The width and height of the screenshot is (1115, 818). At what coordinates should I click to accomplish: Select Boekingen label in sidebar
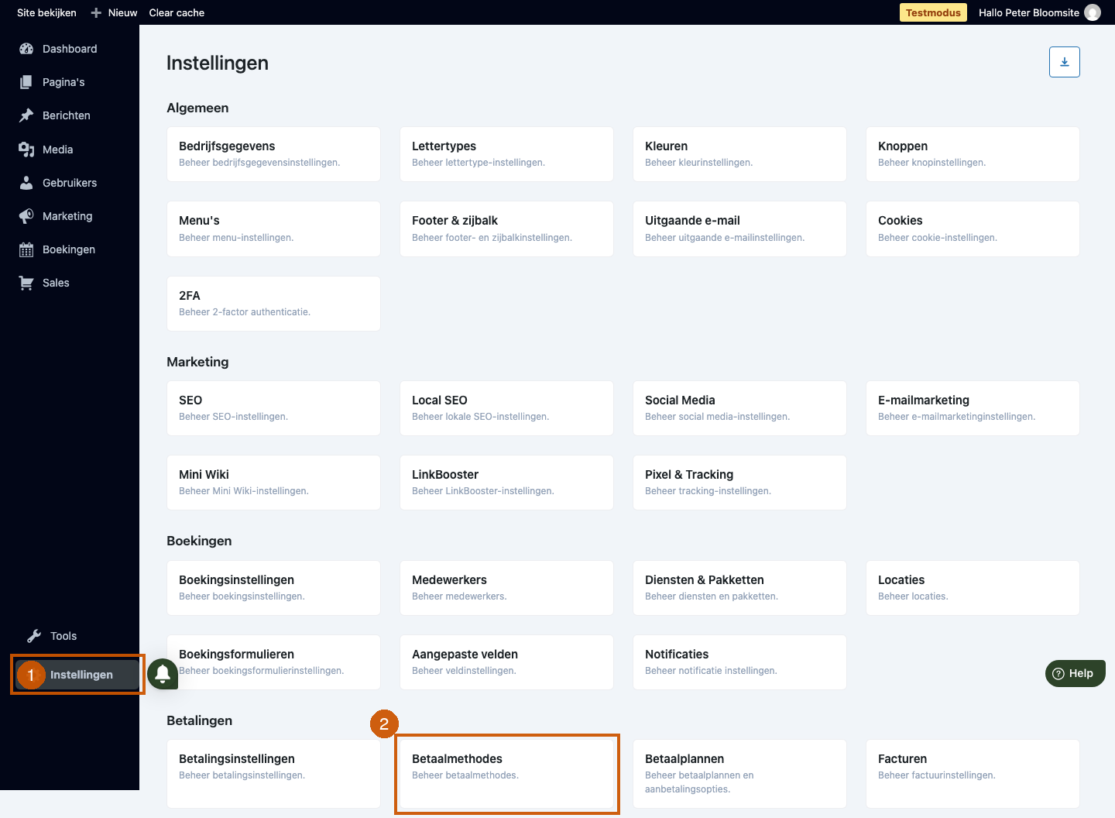point(69,249)
